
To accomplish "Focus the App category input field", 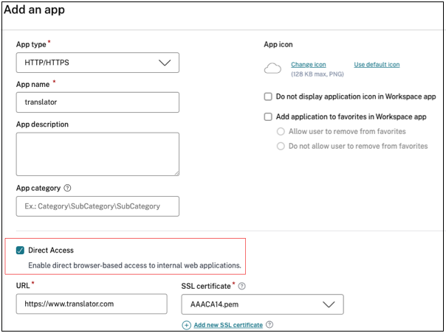I will tap(97, 206).
